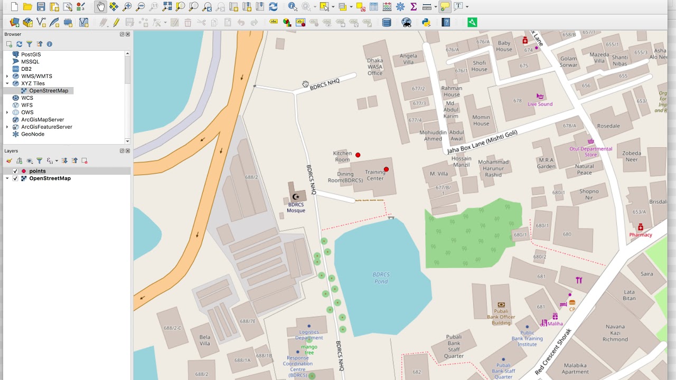The height and width of the screenshot is (380, 676).
Task: Open the Processing Toolbox gear icon
Action: 400,7
